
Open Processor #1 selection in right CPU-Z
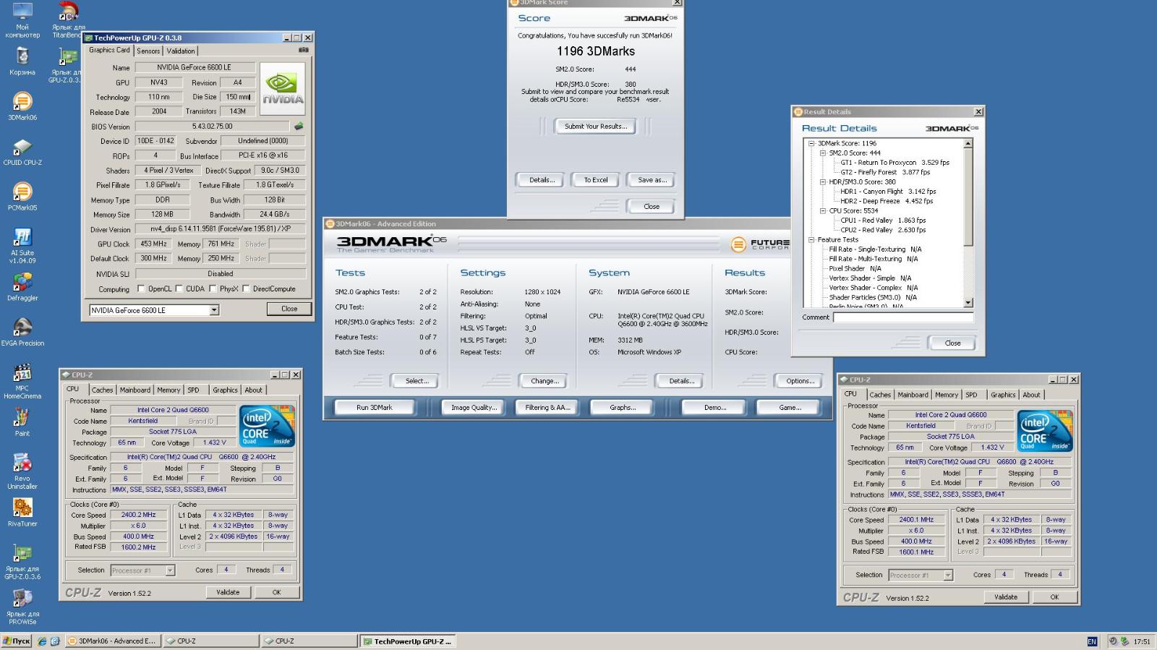pyautogui.click(x=948, y=576)
